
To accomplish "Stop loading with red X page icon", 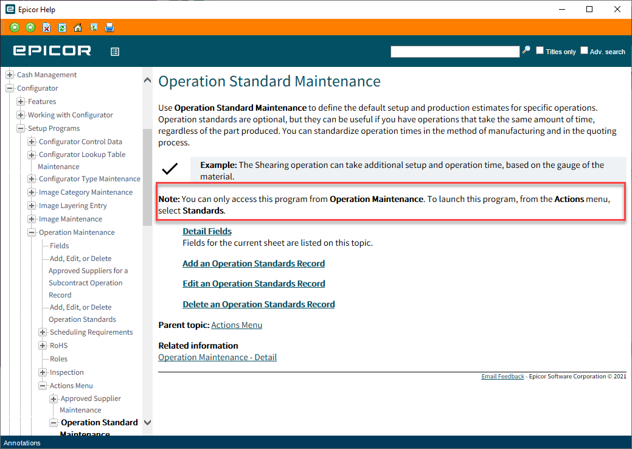I will (x=46, y=27).
